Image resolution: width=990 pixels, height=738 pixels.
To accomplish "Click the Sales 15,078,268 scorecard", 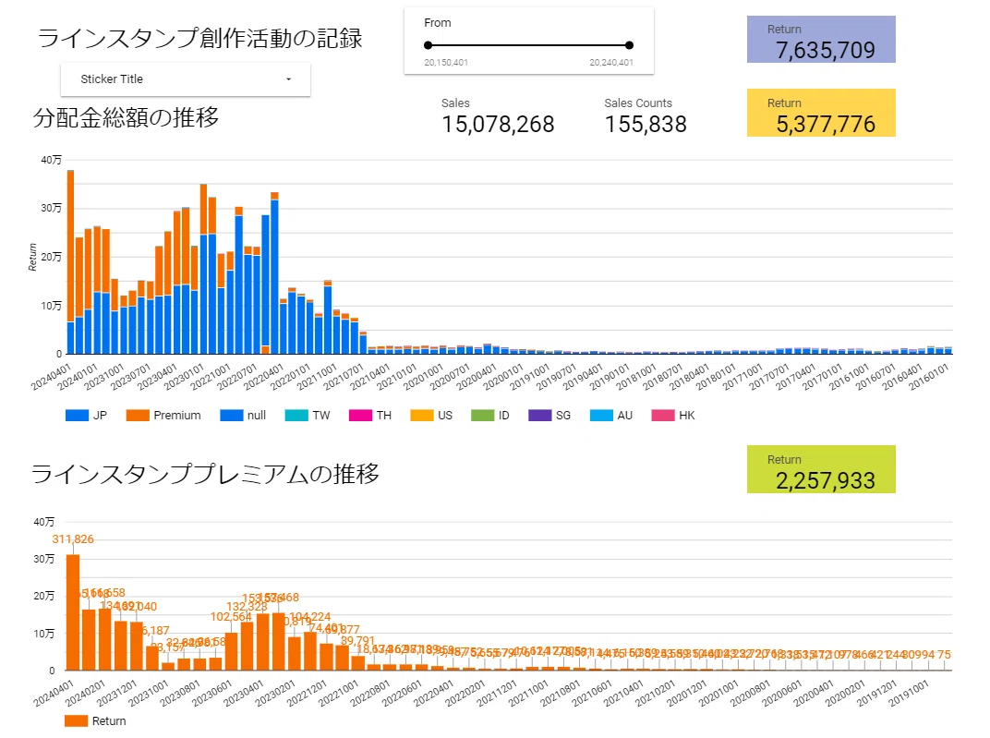I will (498, 116).
